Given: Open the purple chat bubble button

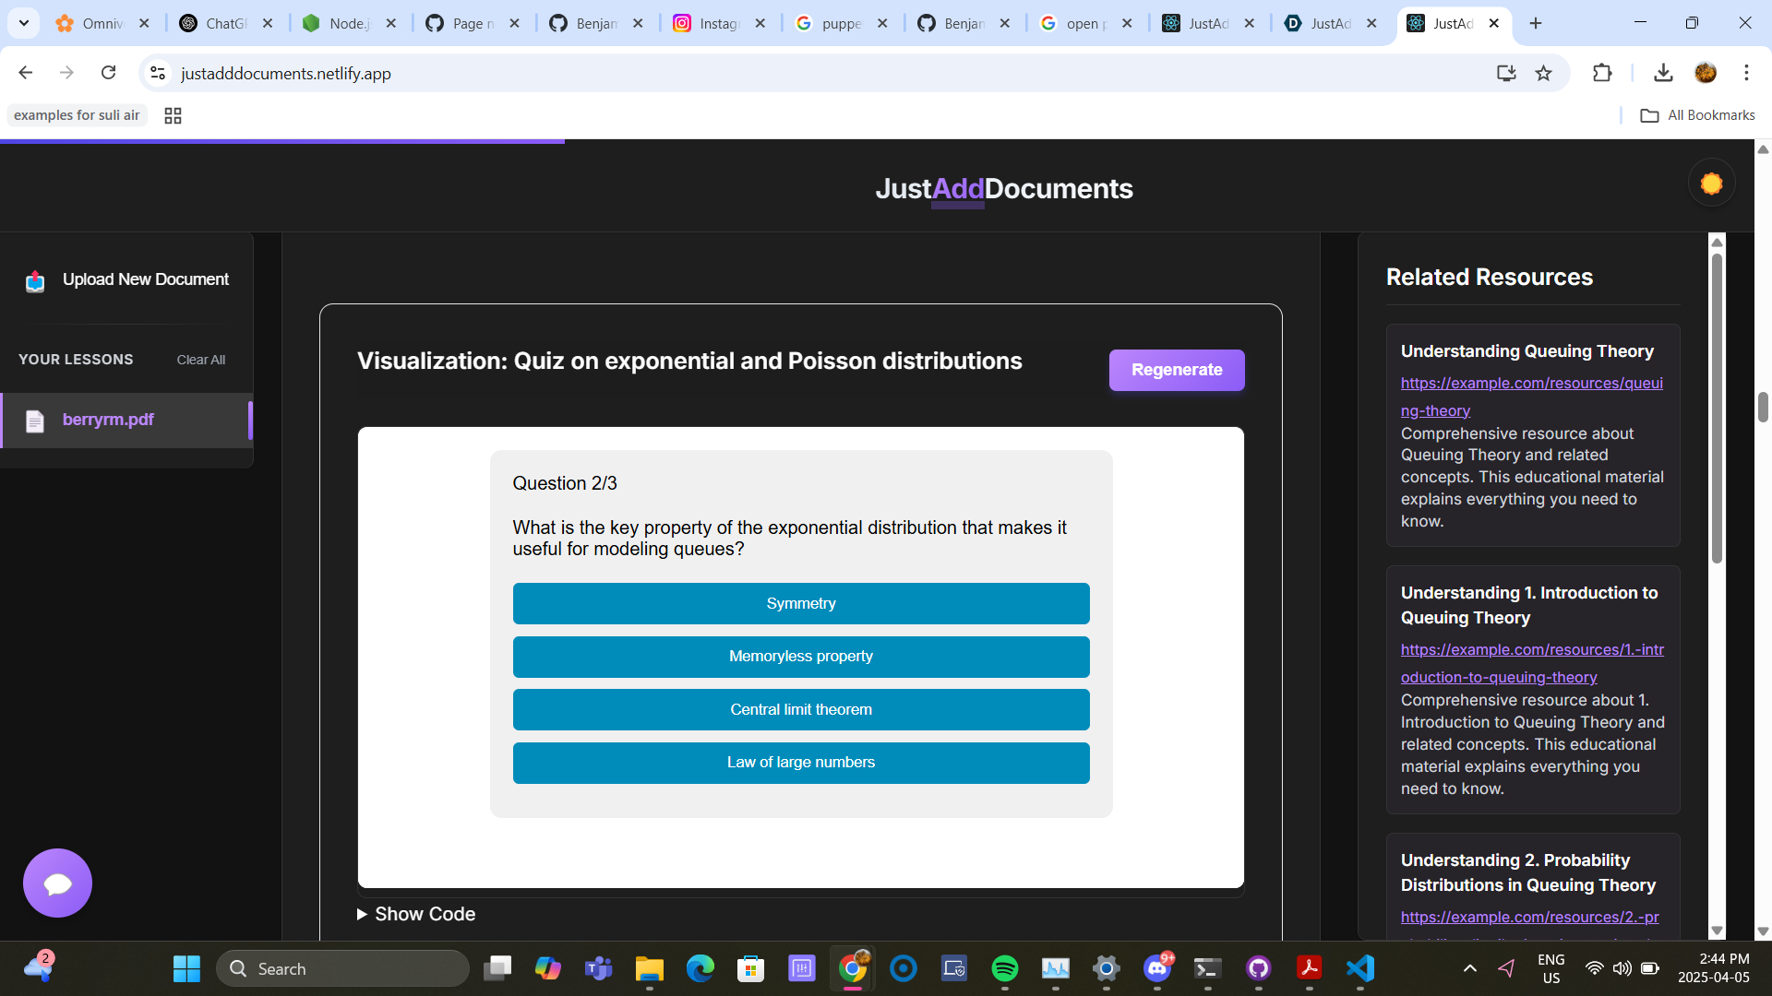Looking at the screenshot, I should pos(57,883).
